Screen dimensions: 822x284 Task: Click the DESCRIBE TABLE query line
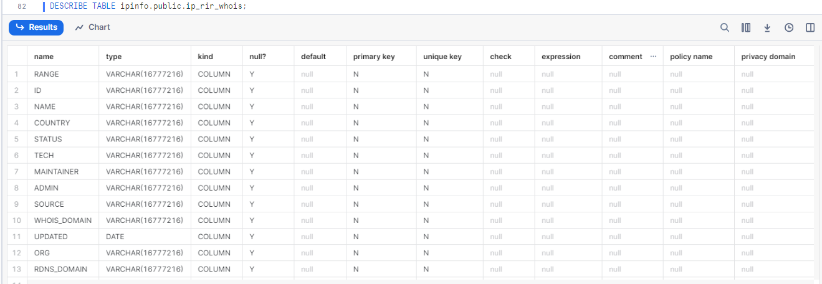(x=148, y=6)
